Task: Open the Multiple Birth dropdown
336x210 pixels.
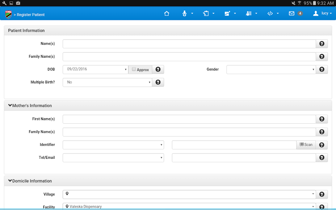Action: [107, 82]
